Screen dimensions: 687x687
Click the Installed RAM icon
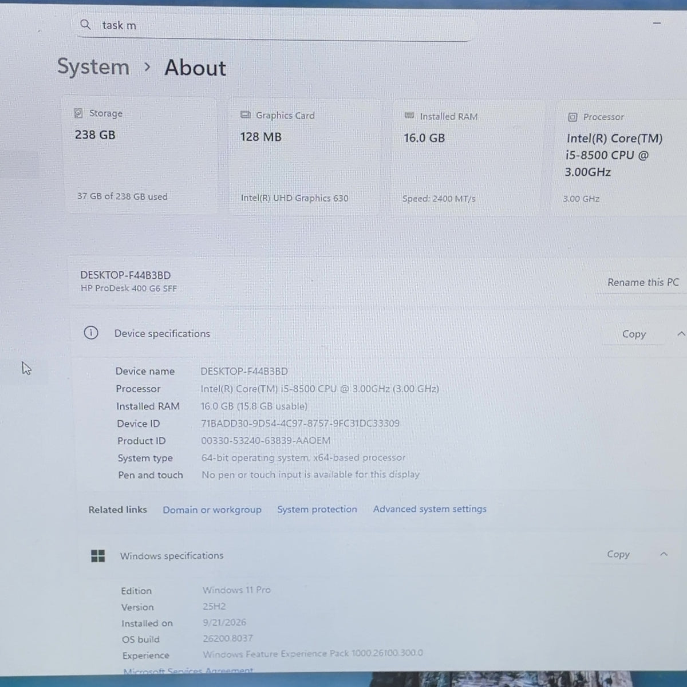click(409, 116)
